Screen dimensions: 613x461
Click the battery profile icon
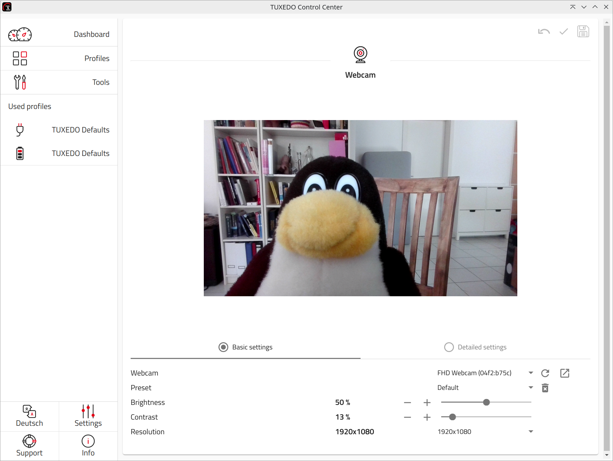point(20,153)
